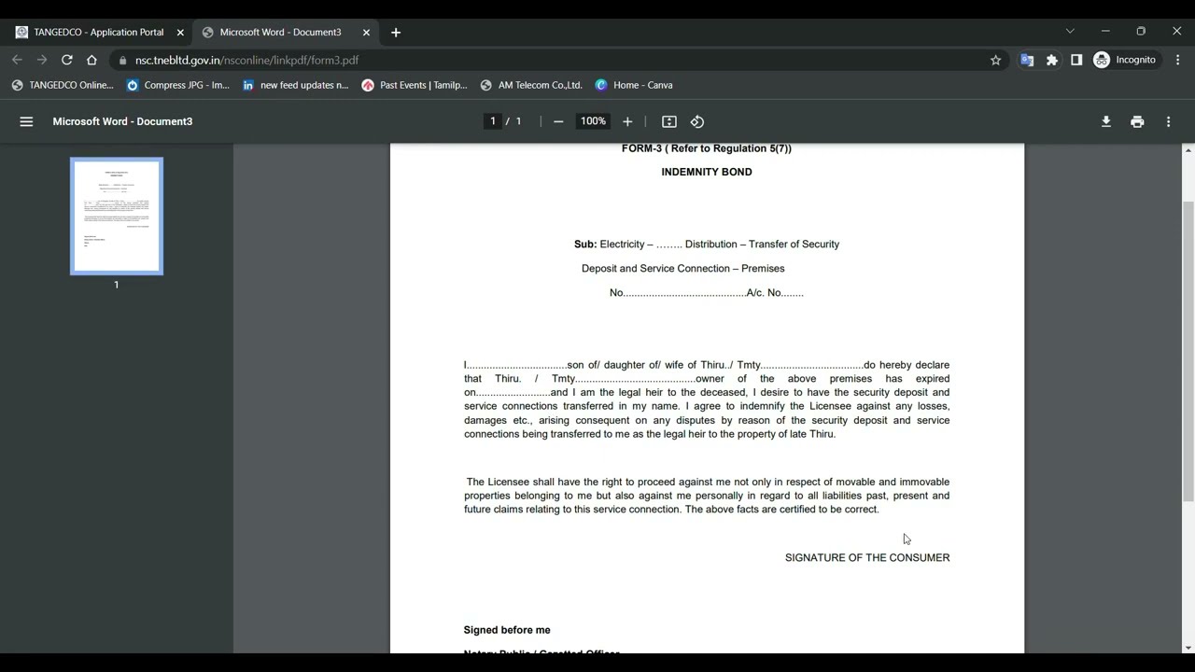Open a new browser tab

[396, 33]
